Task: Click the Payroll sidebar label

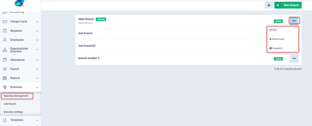Action: pyautogui.click(x=15, y=69)
